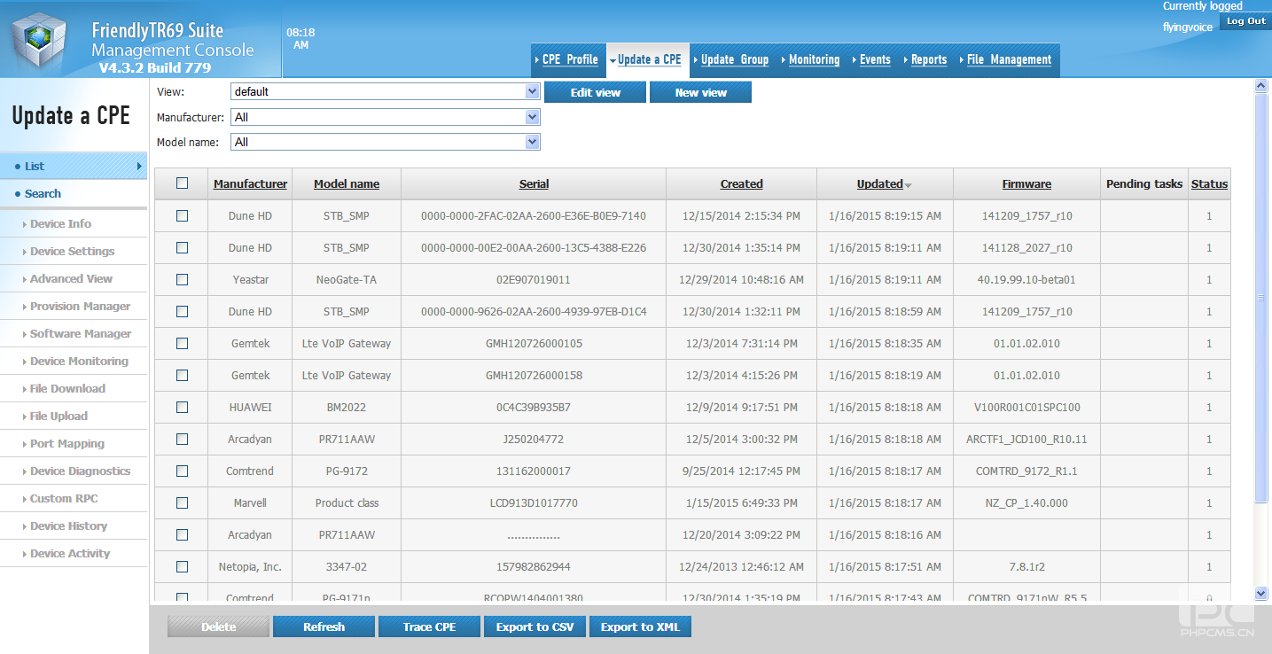Sort table by Model name column
Viewport: 1272px width, 654px height.
pyautogui.click(x=347, y=183)
